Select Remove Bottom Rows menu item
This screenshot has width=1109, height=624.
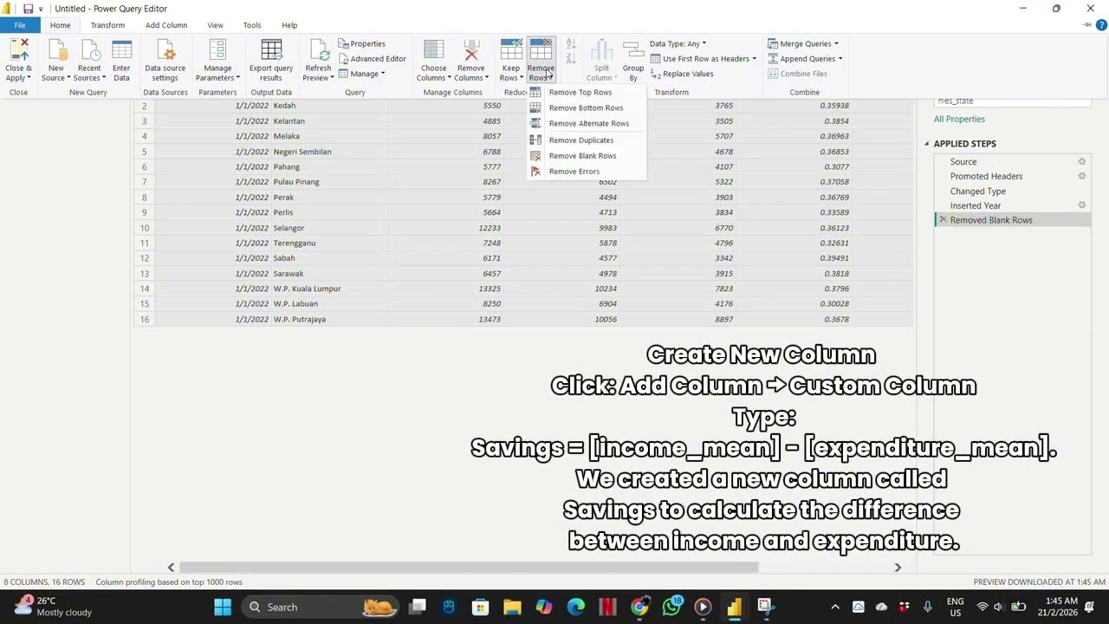coord(587,107)
